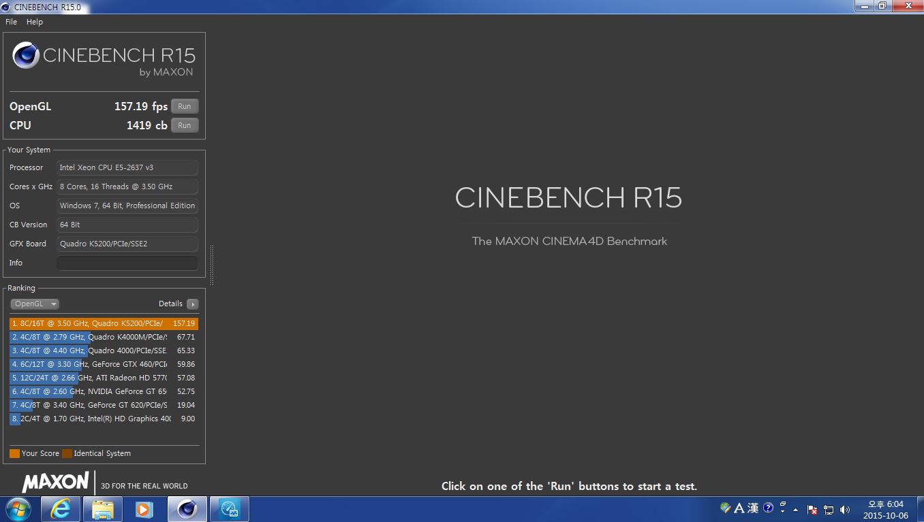Select ranking row 8 Intel HD Graphics
The image size is (924, 522).
104,419
